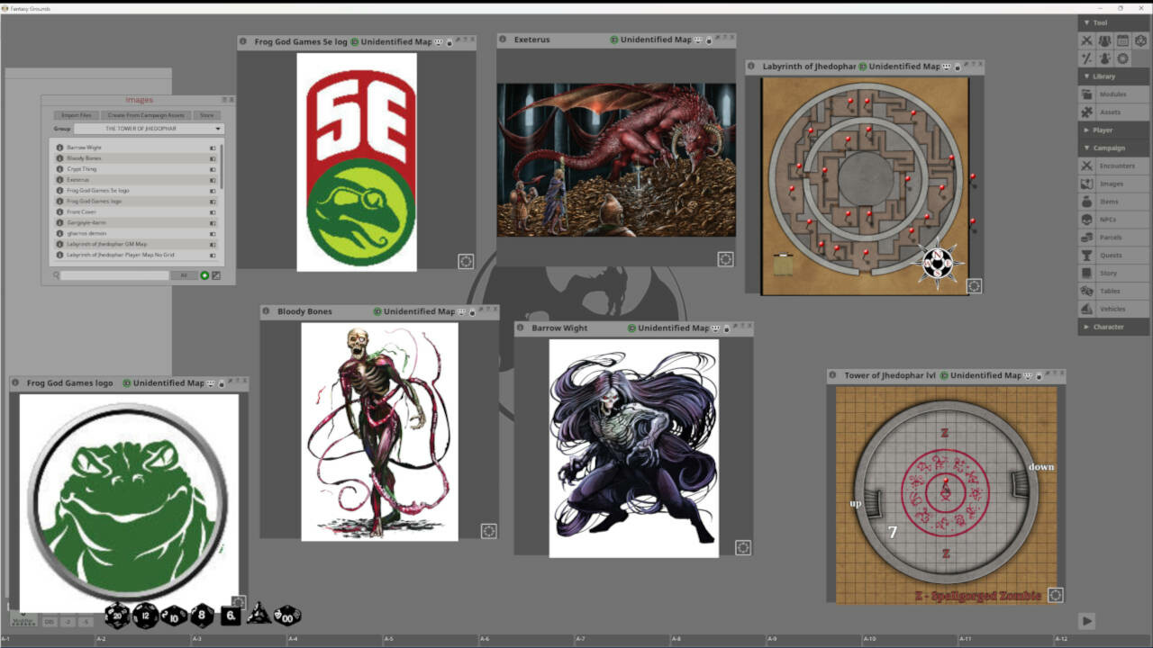Viewport: 1153px width, 648px height.
Task: Open Tables from the Campaign menu
Action: (1114, 291)
